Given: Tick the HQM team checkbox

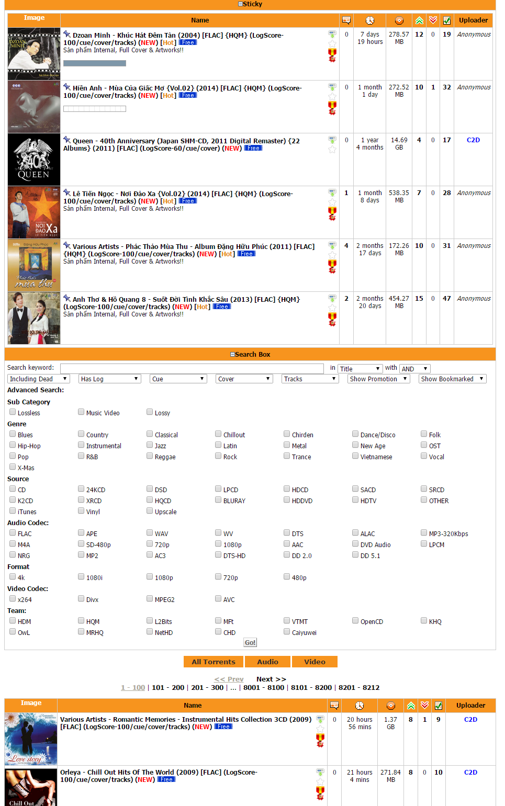Looking at the screenshot, I should click(x=81, y=621).
